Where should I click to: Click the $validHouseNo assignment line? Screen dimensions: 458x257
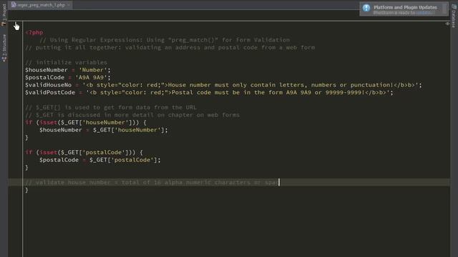click(223, 85)
